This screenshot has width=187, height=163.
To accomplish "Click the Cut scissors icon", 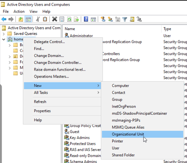I will coord(38,19).
